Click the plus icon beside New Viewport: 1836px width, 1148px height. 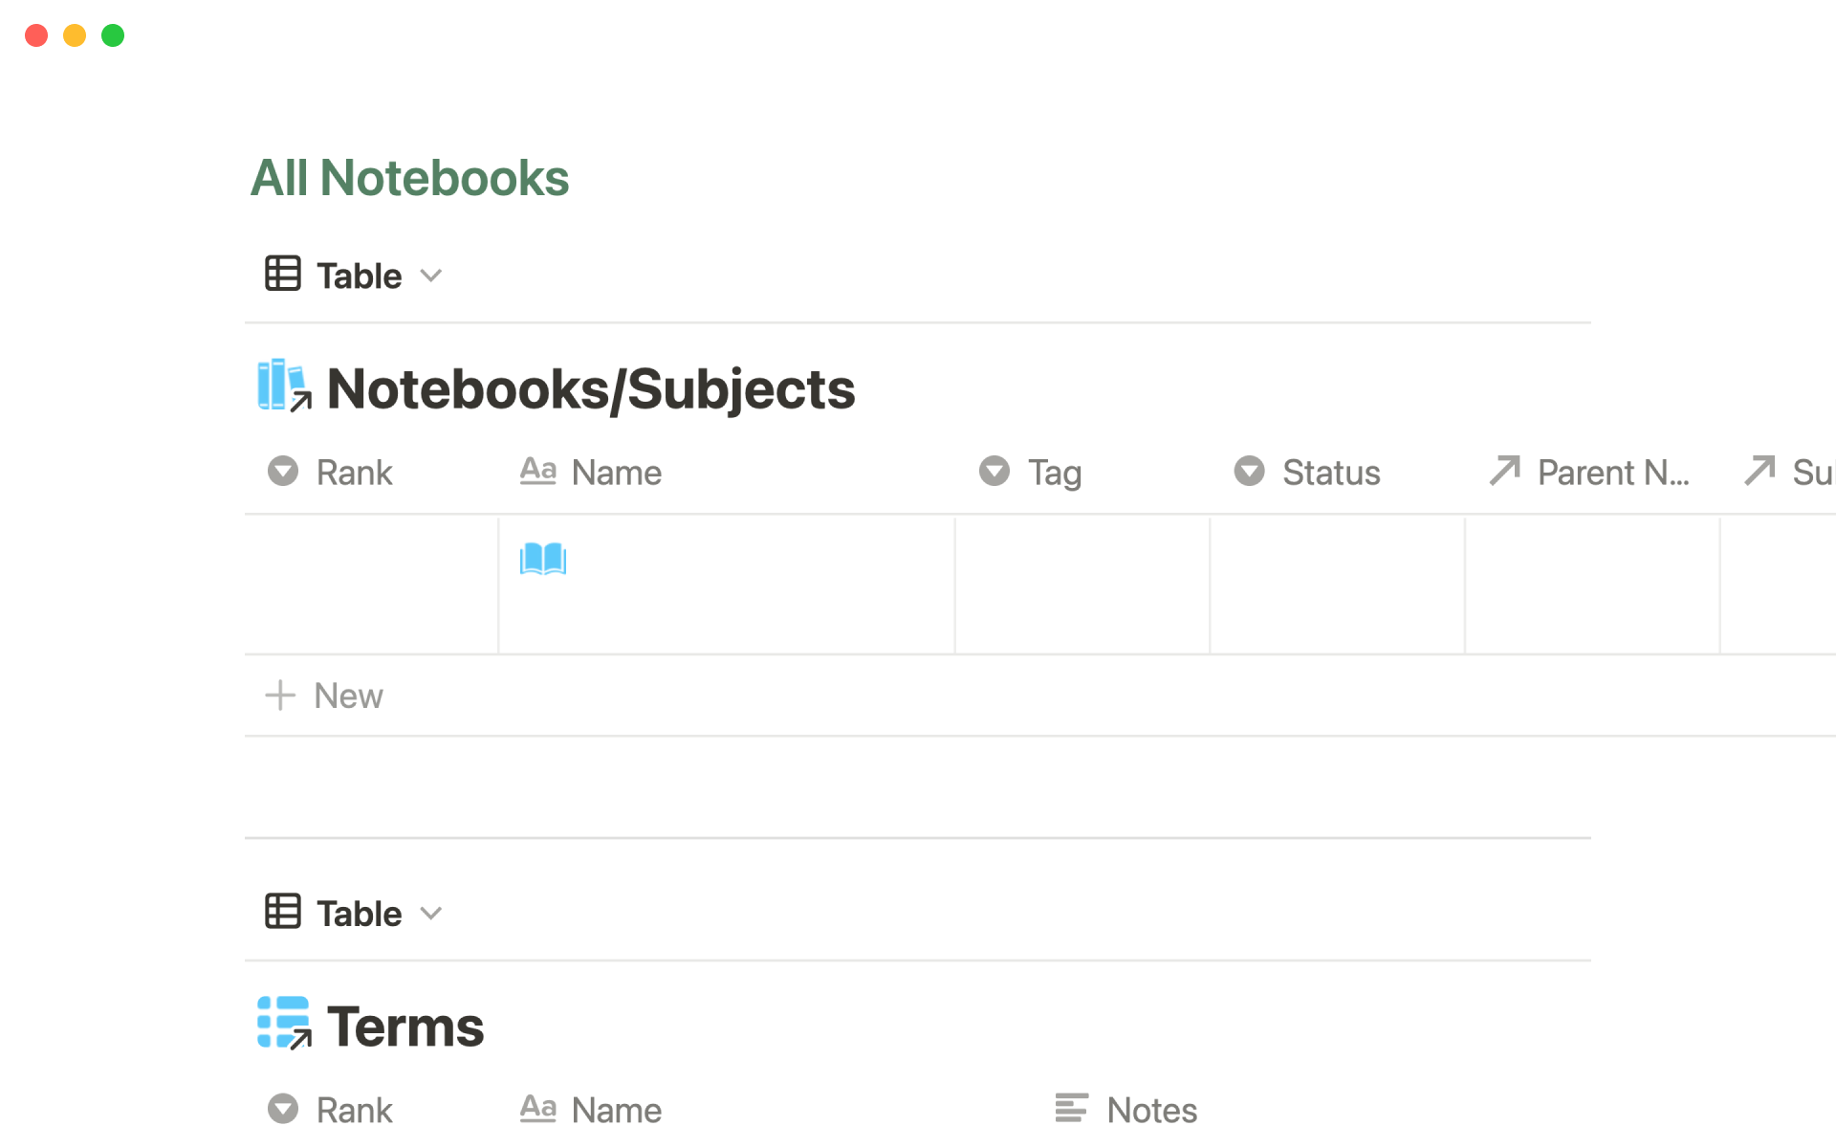tap(279, 695)
